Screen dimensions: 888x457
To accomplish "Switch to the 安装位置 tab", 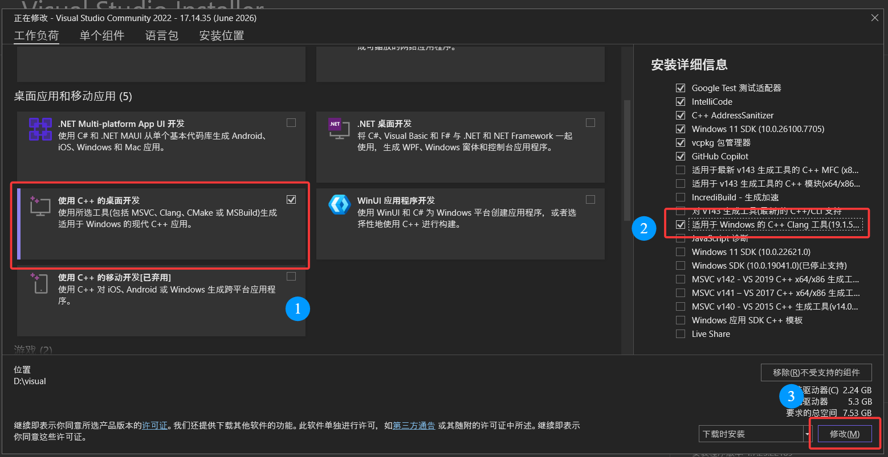I will [x=222, y=35].
